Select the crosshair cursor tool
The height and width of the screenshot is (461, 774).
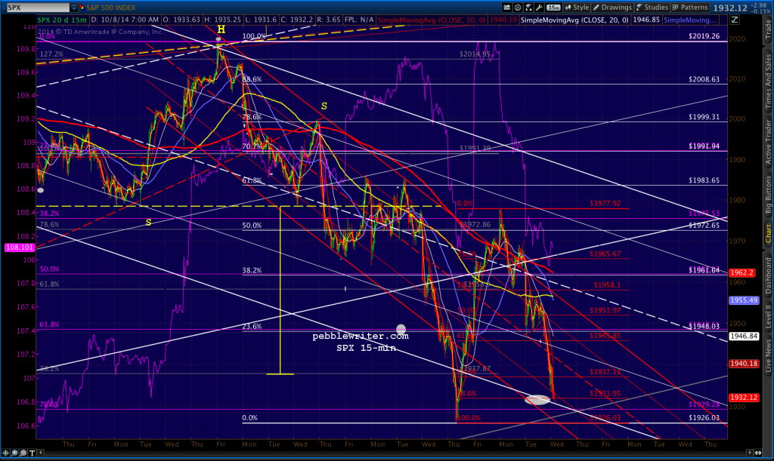(5, 453)
